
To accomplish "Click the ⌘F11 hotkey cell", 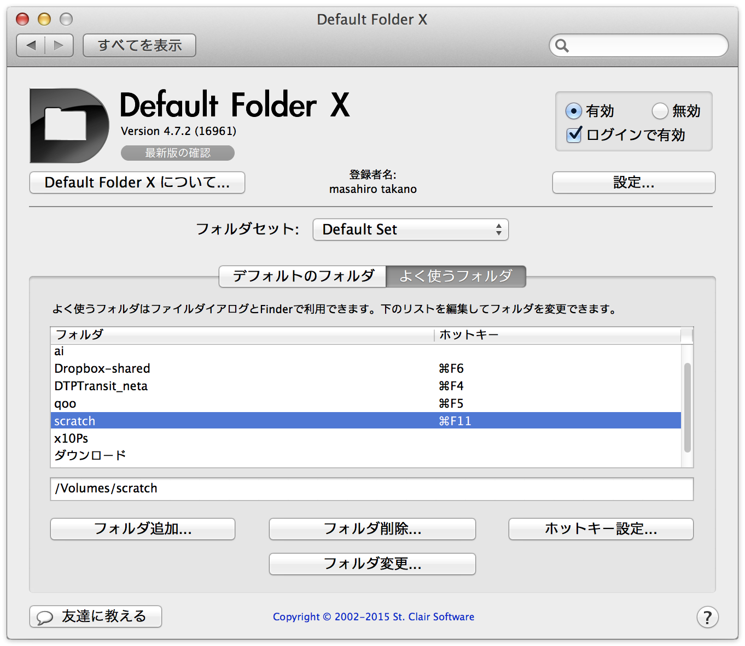I will (455, 421).
